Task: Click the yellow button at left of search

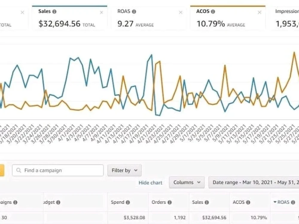Action: coord(2,170)
